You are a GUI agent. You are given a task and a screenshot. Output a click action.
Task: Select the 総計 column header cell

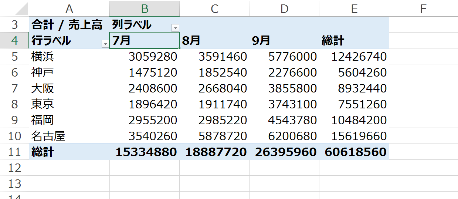point(354,41)
